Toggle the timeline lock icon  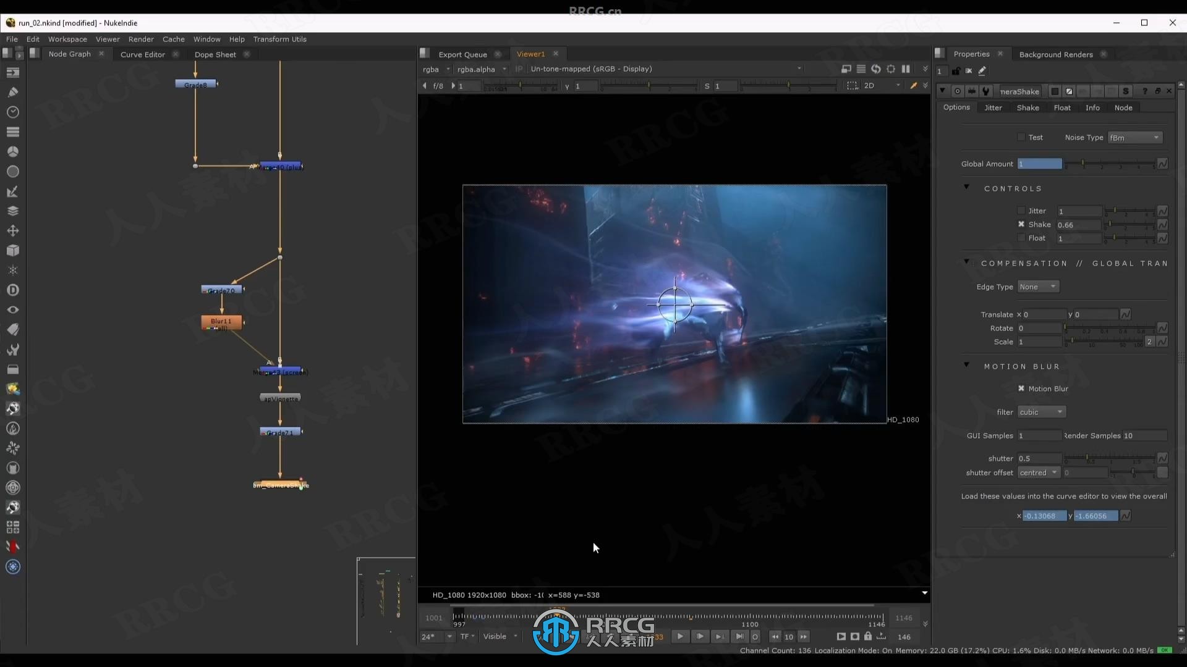point(868,637)
